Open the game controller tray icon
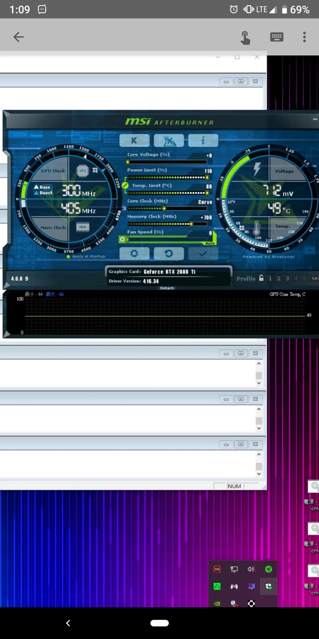Viewport: 319px width, 639px height. [234, 586]
